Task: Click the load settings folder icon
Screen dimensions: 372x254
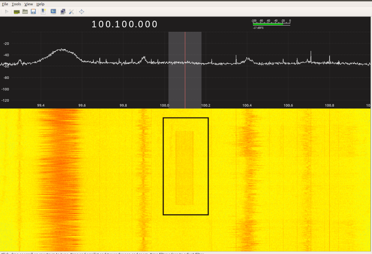Action: click(25, 11)
